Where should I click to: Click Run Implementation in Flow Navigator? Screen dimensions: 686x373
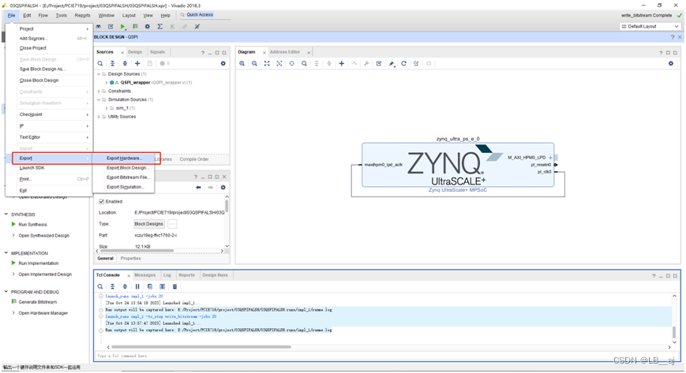[x=38, y=263]
